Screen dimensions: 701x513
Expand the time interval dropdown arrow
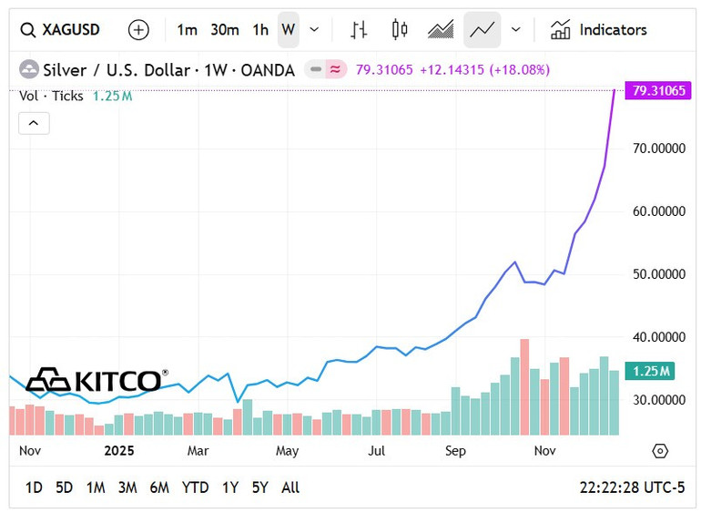pyautogui.click(x=315, y=30)
